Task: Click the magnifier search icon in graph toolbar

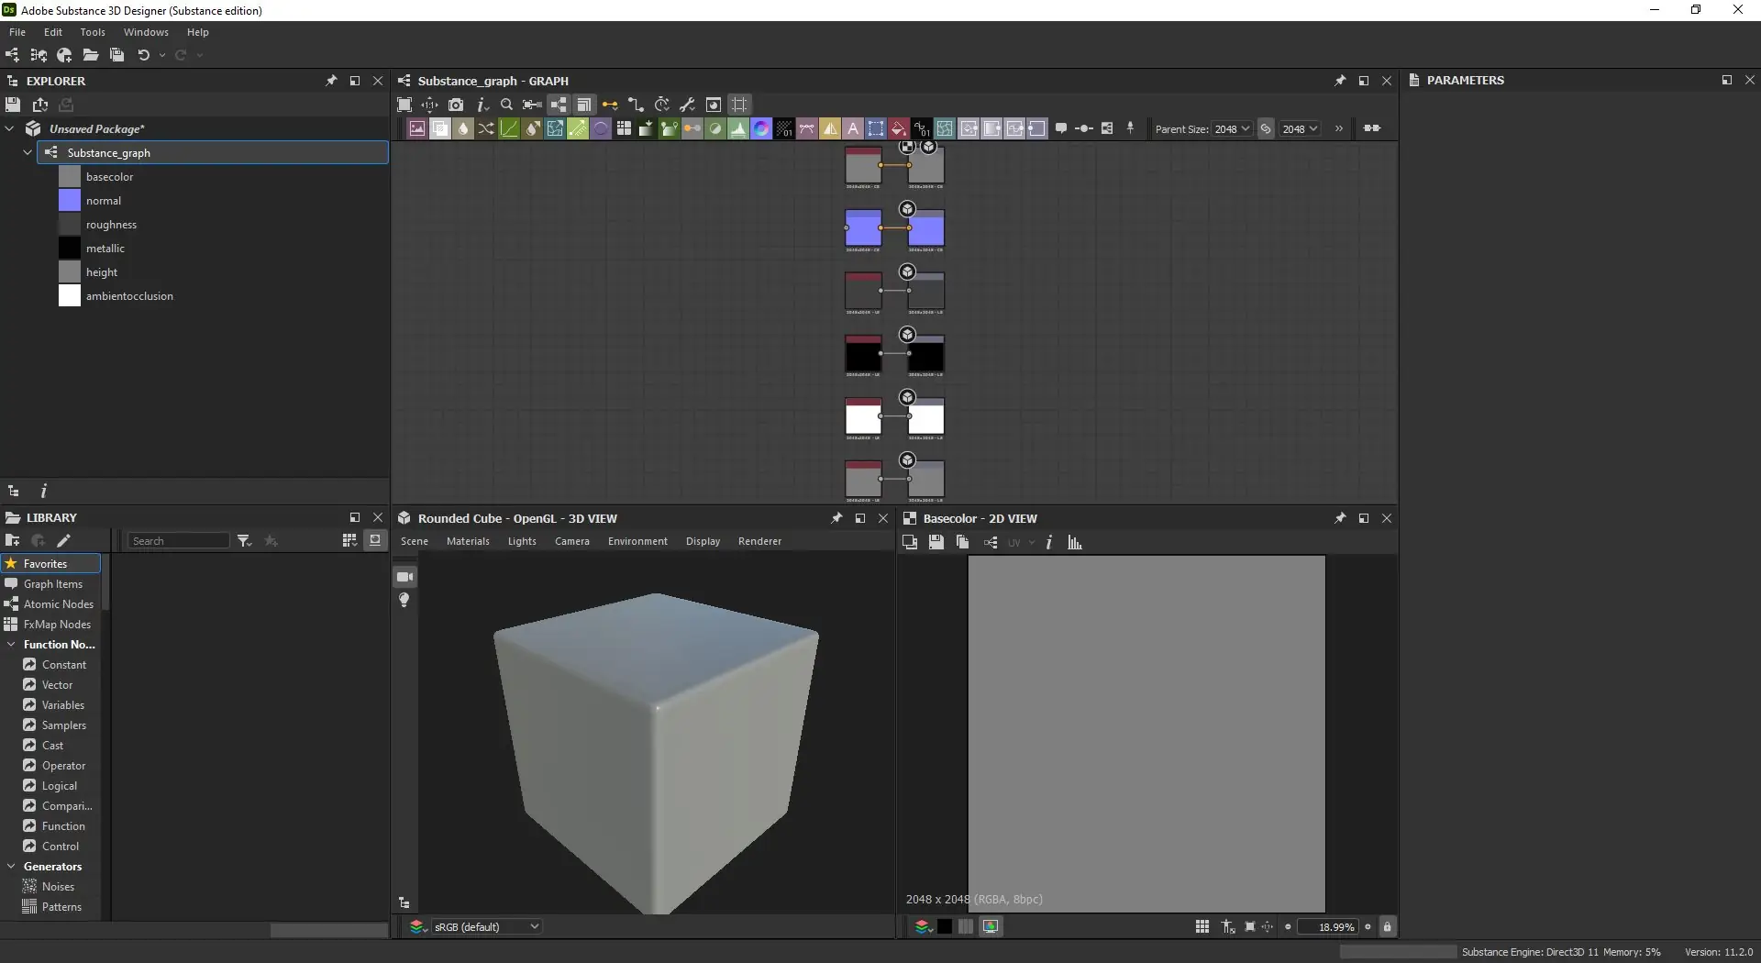Action: 506,105
